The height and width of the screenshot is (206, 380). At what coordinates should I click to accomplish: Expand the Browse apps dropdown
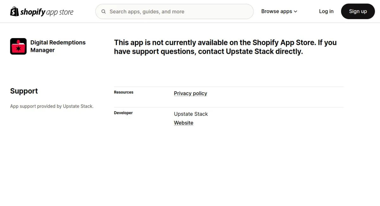click(279, 11)
